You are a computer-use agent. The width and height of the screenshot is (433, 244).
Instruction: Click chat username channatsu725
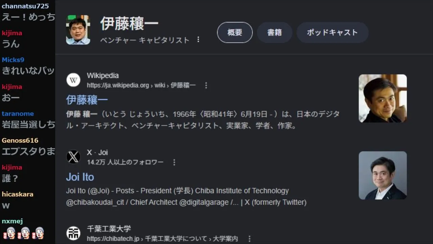click(x=25, y=6)
